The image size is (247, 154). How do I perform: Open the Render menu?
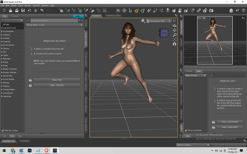click(x=28, y=5)
